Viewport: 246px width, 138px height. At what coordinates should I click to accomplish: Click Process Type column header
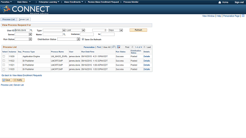28,52
